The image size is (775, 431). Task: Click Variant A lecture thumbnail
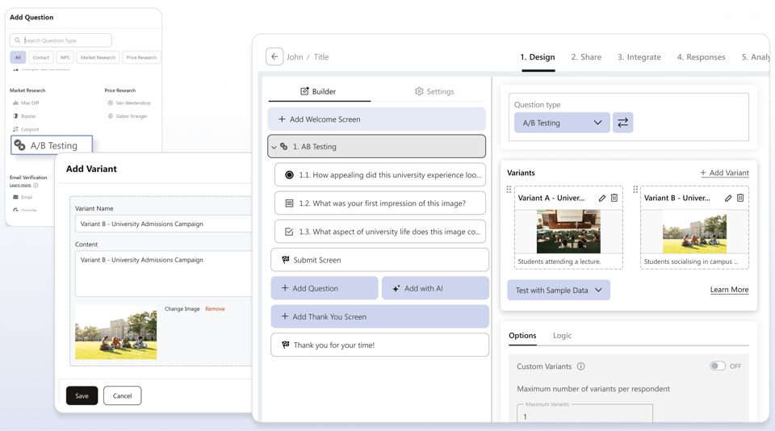(568, 232)
